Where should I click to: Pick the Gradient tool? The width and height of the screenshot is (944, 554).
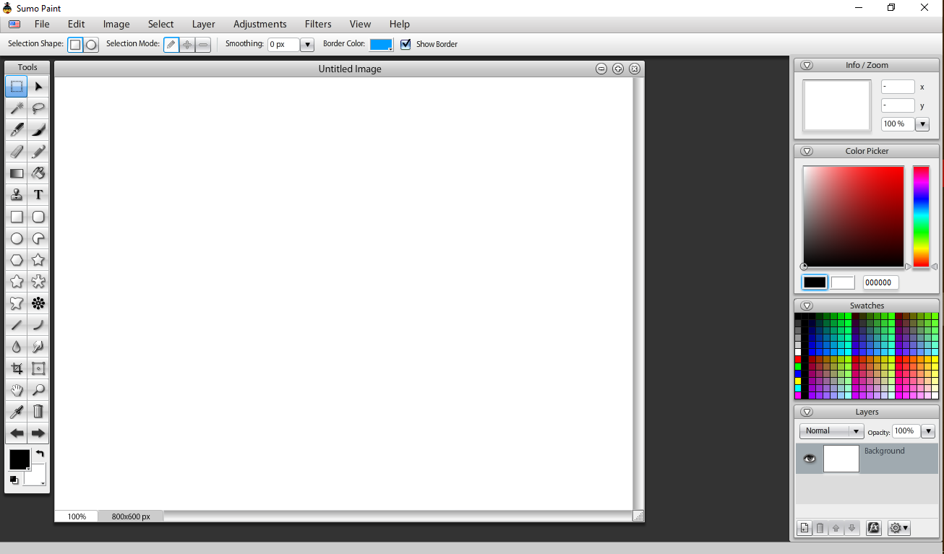[x=17, y=173]
